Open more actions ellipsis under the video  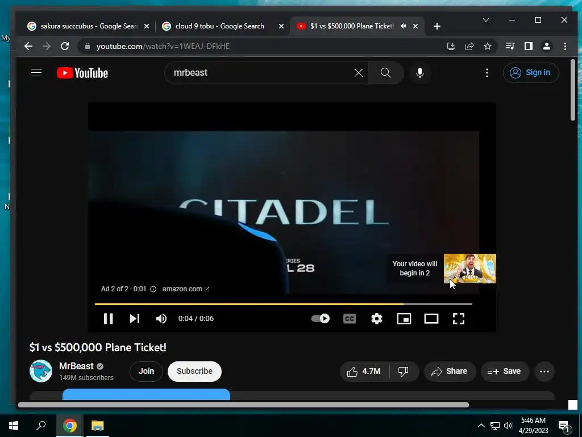pyautogui.click(x=544, y=371)
